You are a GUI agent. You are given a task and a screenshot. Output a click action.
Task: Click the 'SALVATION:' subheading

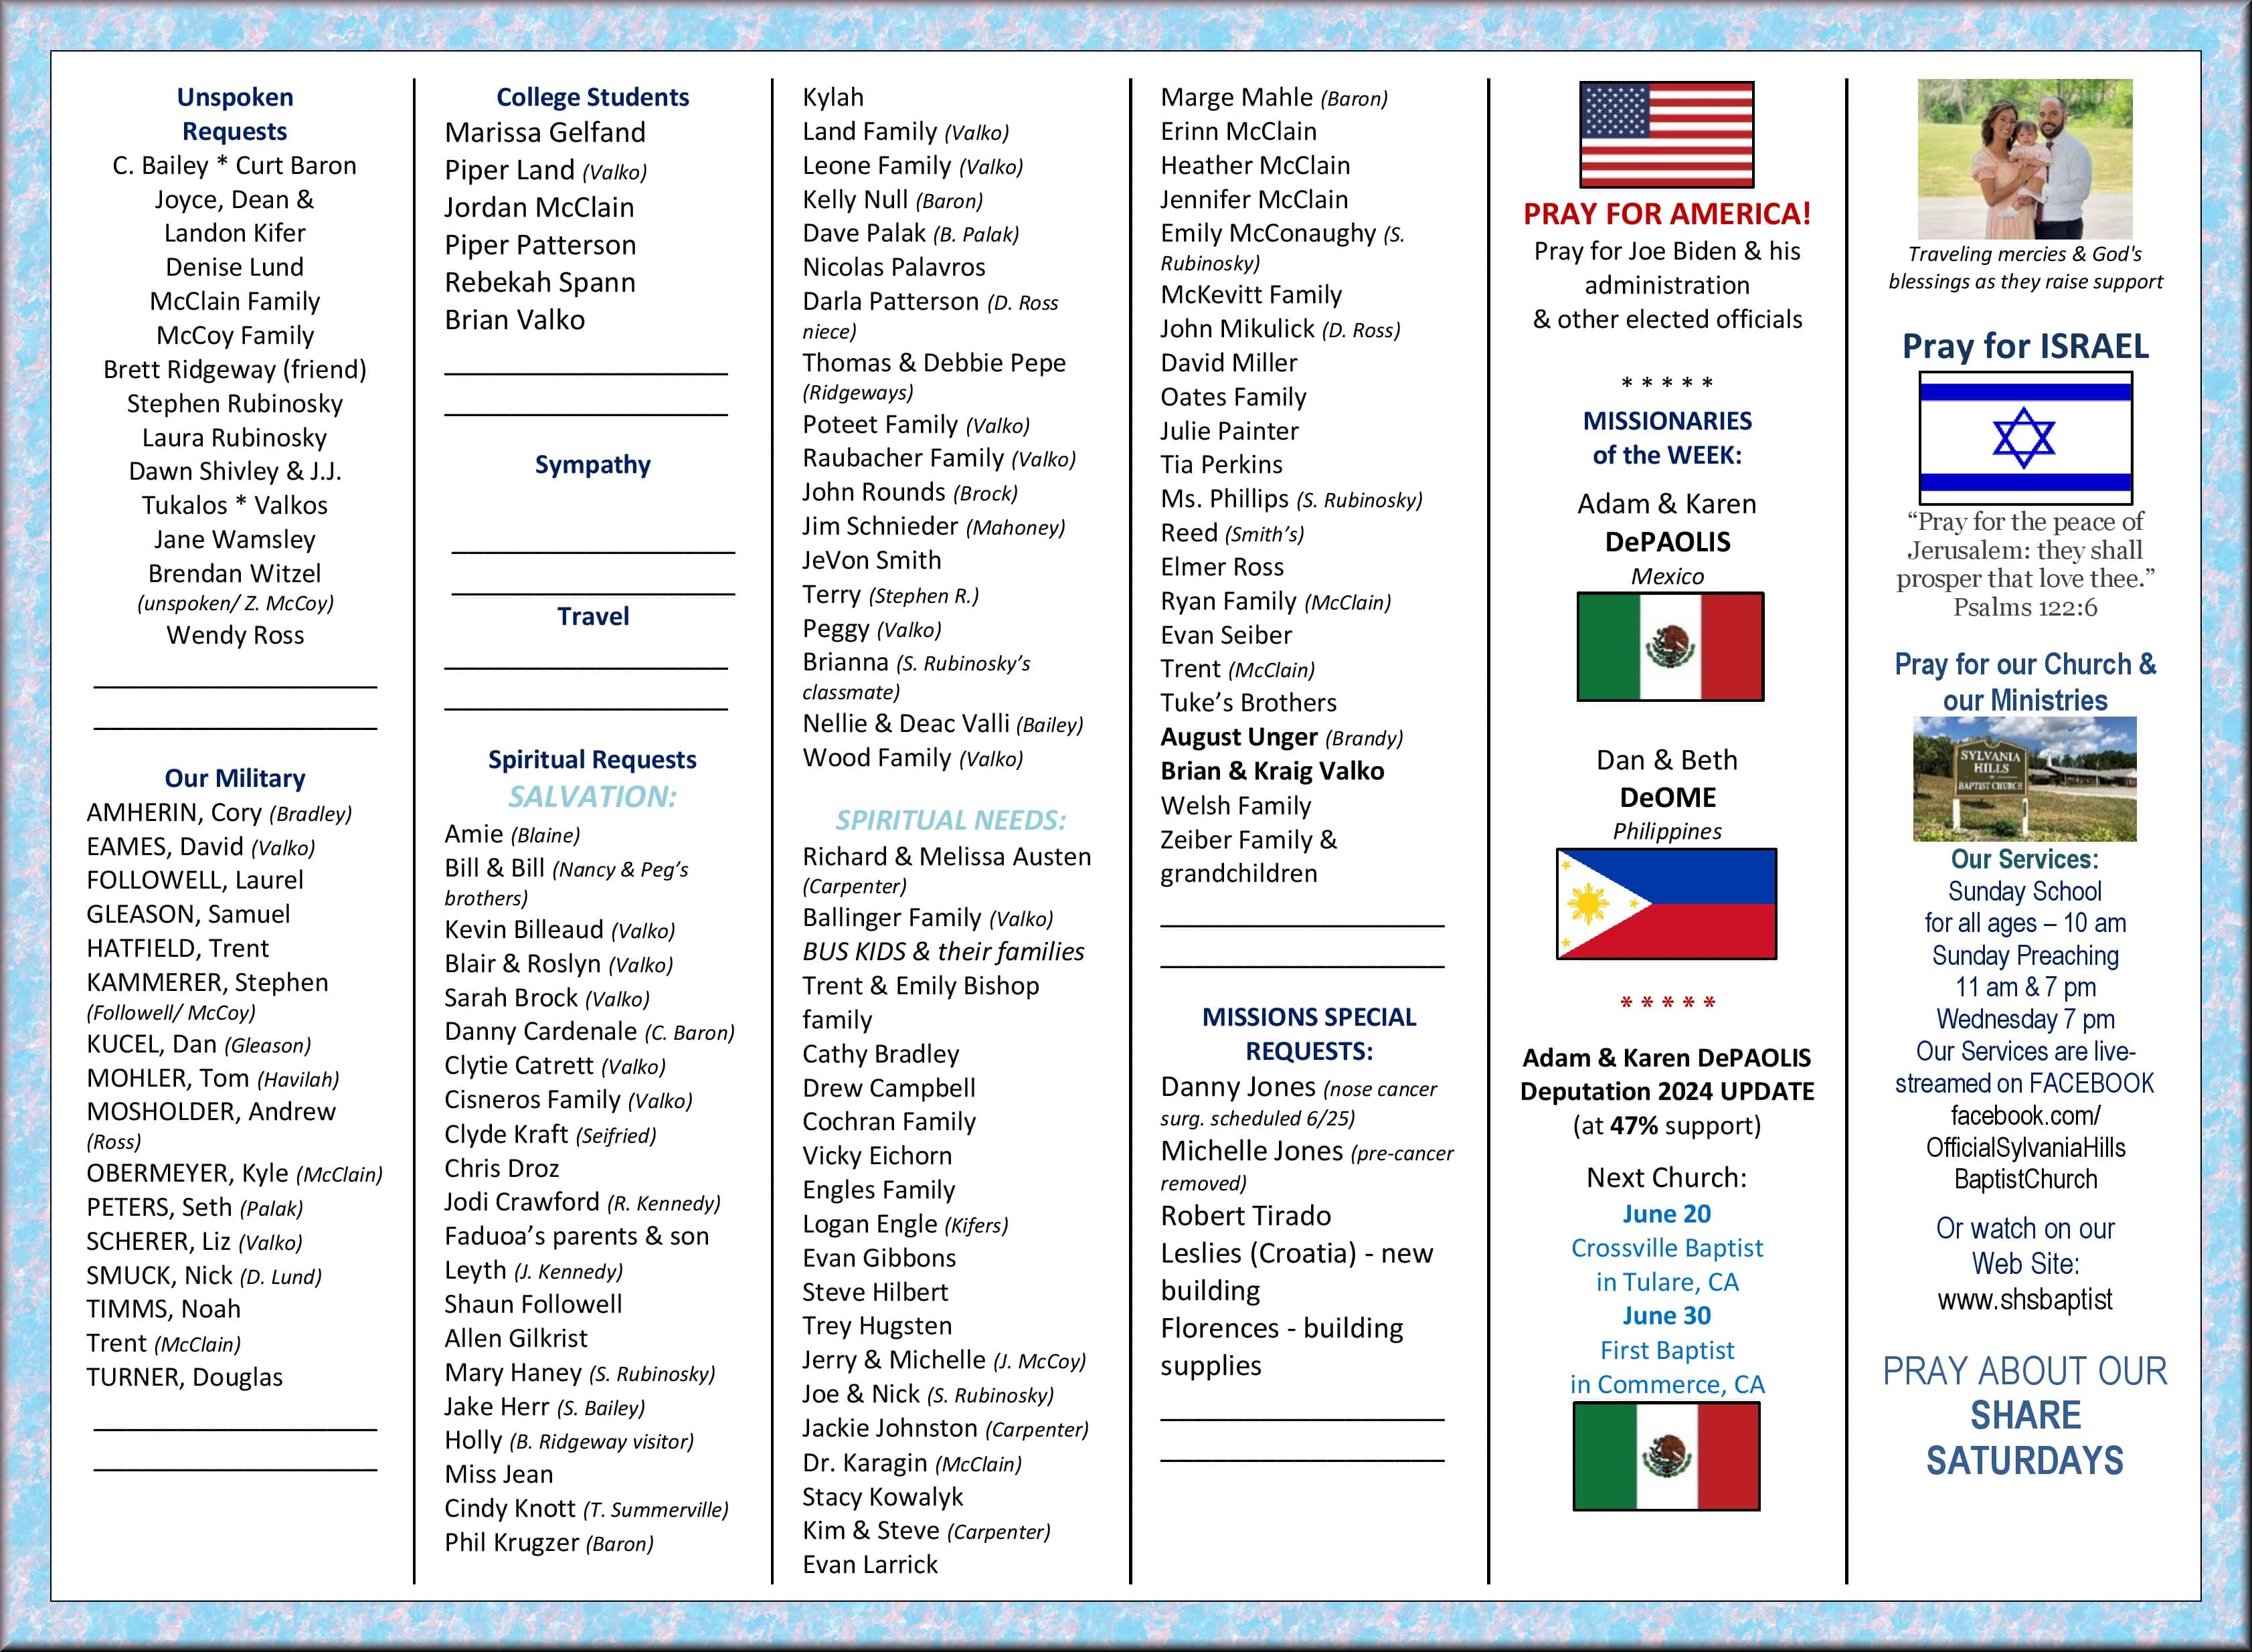[592, 797]
